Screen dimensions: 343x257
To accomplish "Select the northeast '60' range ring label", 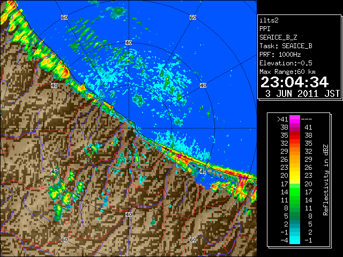I will (193, 17).
